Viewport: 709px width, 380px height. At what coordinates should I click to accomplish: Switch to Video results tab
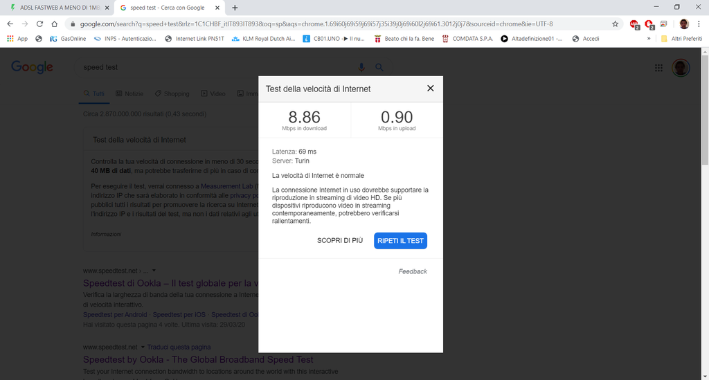click(213, 94)
